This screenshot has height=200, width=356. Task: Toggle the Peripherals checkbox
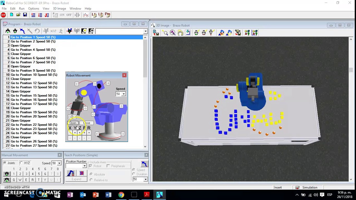point(108,166)
